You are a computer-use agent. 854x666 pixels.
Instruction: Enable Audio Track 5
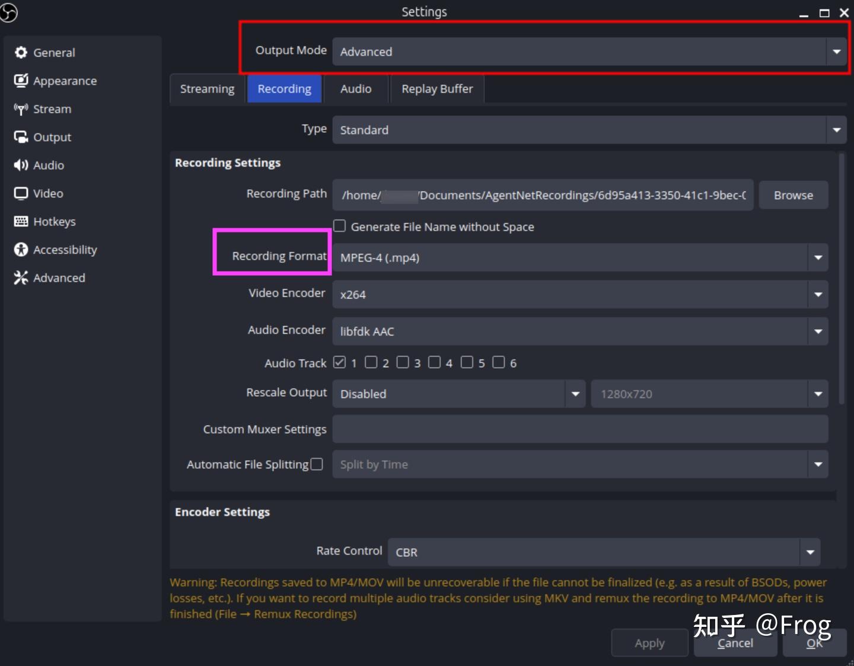pos(467,362)
